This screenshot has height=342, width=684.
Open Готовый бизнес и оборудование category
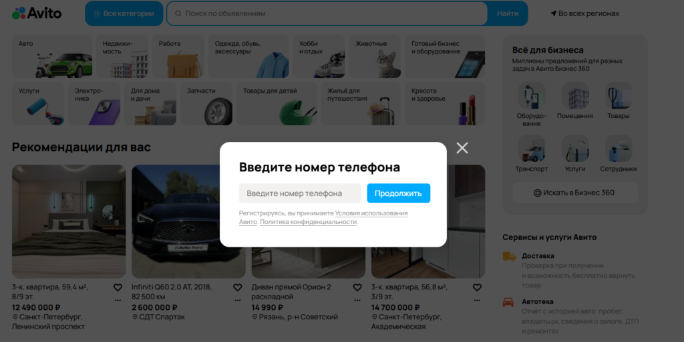[x=445, y=57]
